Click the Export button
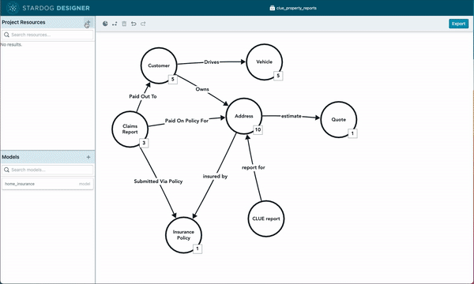 (458, 24)
